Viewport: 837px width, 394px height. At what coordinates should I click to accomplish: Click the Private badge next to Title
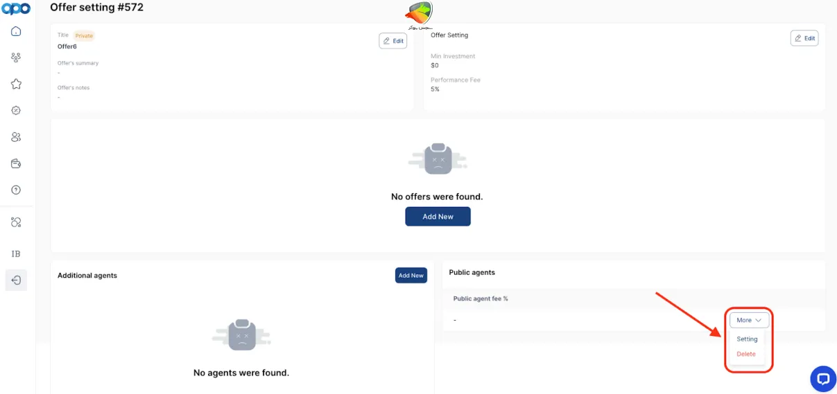pyautogui.click(x=84, y=35)
